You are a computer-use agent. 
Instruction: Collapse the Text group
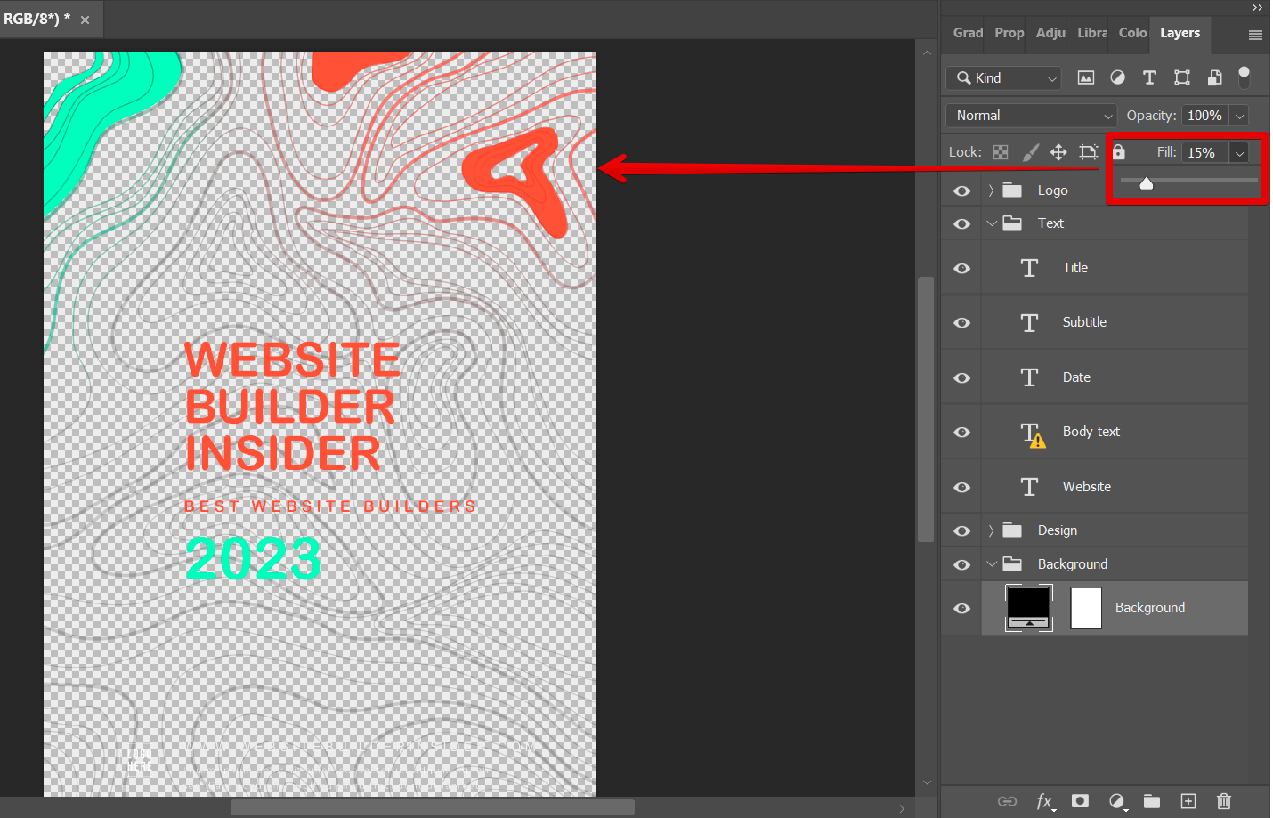click(x=991, y=223)
